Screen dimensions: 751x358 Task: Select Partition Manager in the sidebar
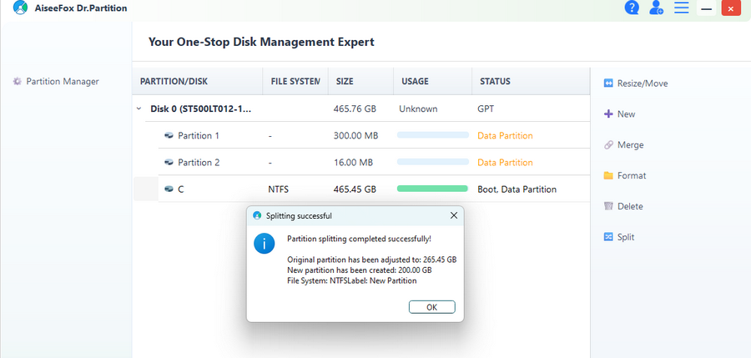click(x=63, y=82)
